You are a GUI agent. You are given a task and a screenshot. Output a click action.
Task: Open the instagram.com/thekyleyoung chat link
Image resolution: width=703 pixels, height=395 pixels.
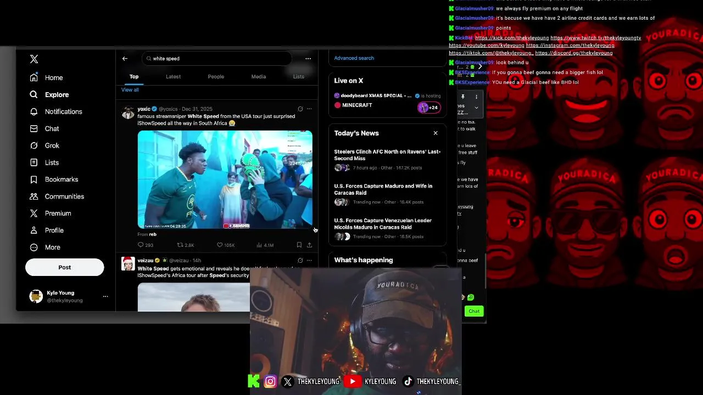tap(570, 46)
